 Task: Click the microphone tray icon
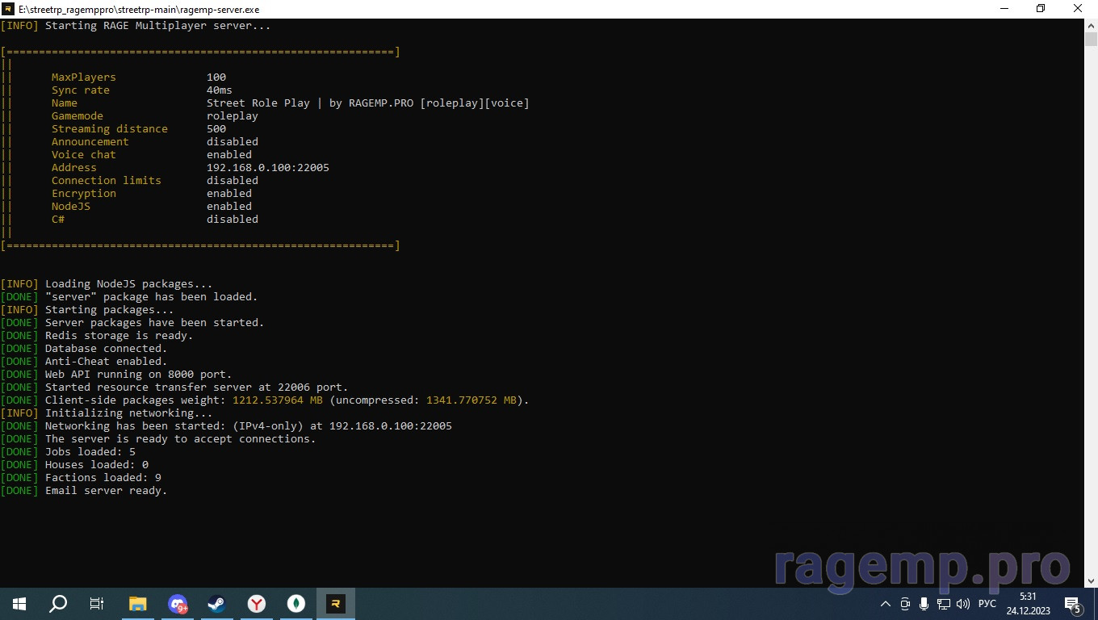[x=924, y=604]
